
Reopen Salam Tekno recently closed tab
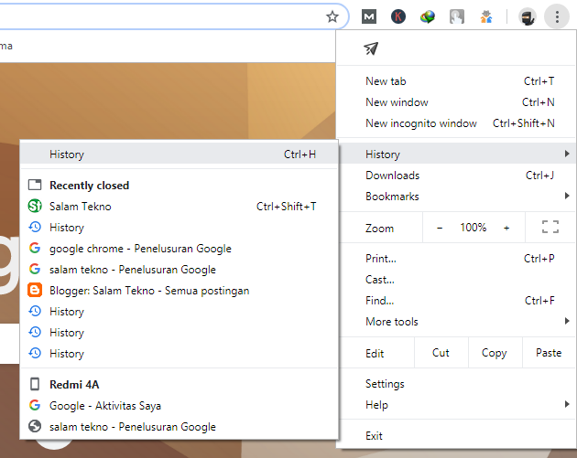pyautogui.click(x=180, y=206)
